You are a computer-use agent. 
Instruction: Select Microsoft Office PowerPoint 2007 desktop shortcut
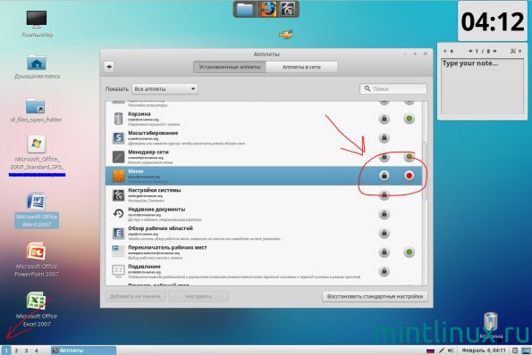click(x=37, y=260)
